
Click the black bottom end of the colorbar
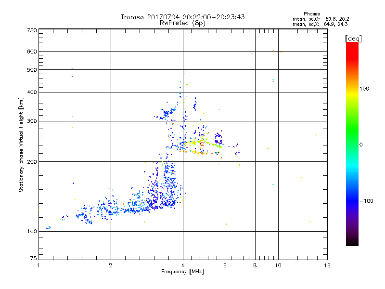[352, 242]
